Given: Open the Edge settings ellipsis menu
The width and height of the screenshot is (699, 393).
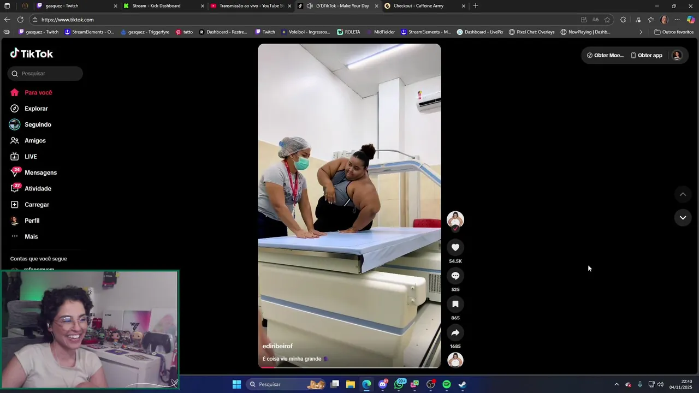Looking at the screenshot, I should pos(677,20).
